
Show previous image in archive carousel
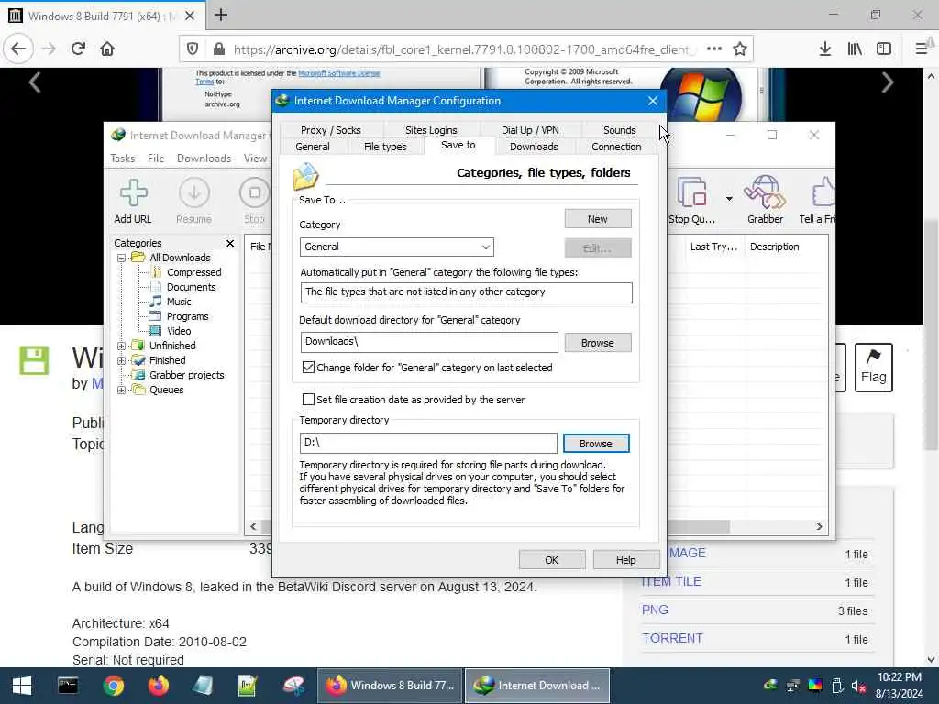point(36,82)
